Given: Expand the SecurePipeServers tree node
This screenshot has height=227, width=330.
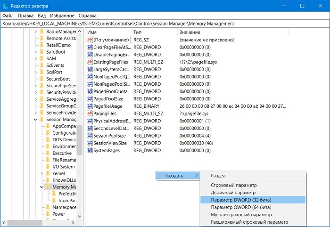Looking at the screenshot, I should point(35,86).
